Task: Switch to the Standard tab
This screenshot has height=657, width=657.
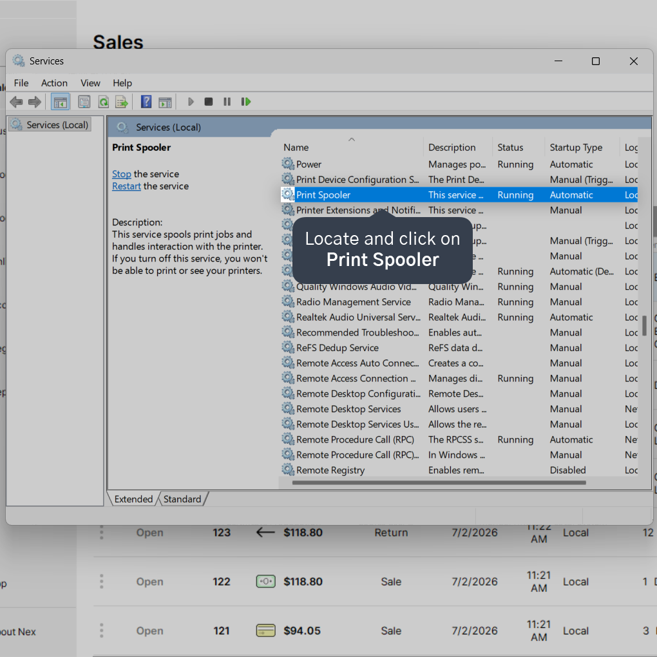Action: click(x=182, y=499)
